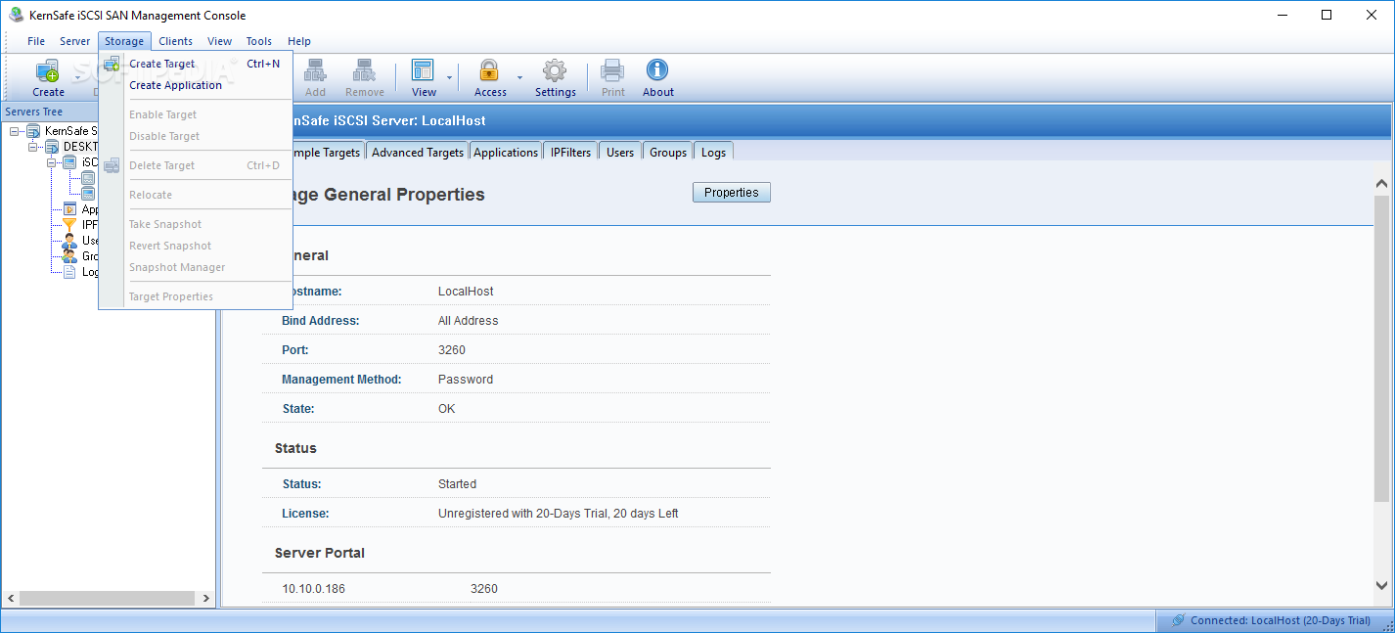Close the open Storage menu header

coord(124,41)
